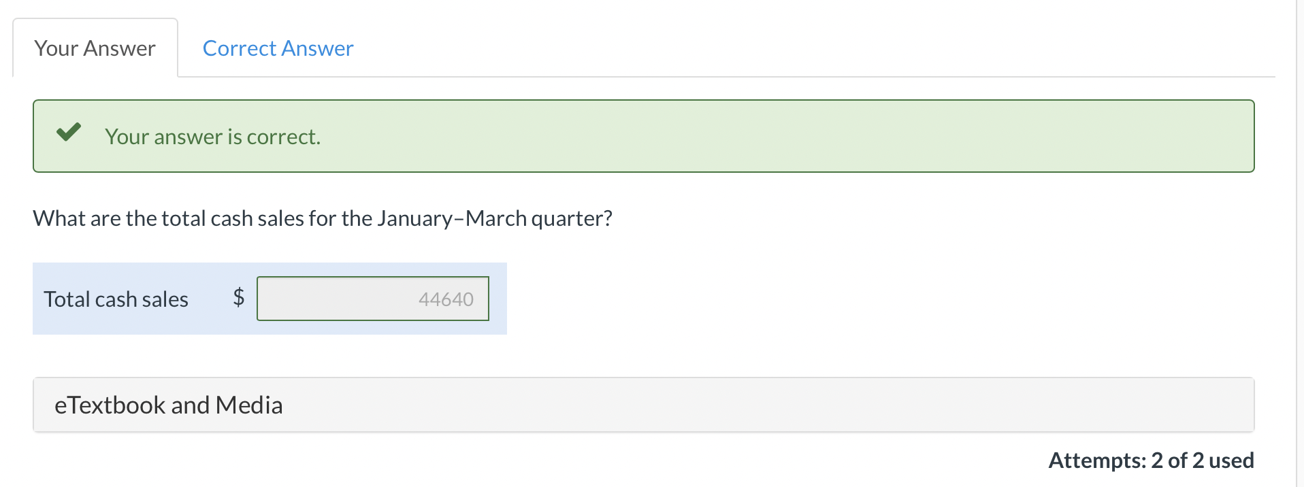Click the checkmark in the feedback banner
The image size is (1304, 487).
tap(68, 133)
